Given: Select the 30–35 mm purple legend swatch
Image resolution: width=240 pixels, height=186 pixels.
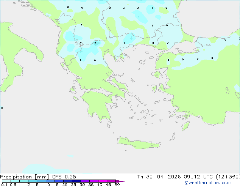Looking at the screenshot, I should click(x=85, y=181).
